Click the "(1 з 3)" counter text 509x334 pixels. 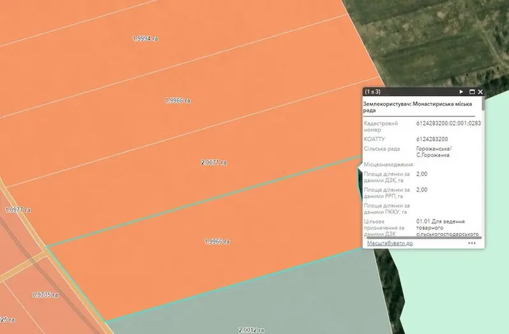[x=373, y=92]
